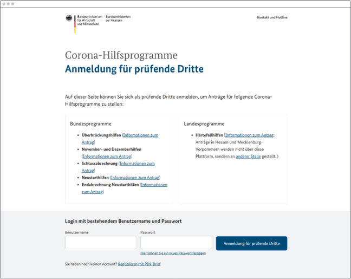Image resolution: width=351 pixels, height=279 pixels.
Task: Focus the Passwort input field
Action: 175,243
